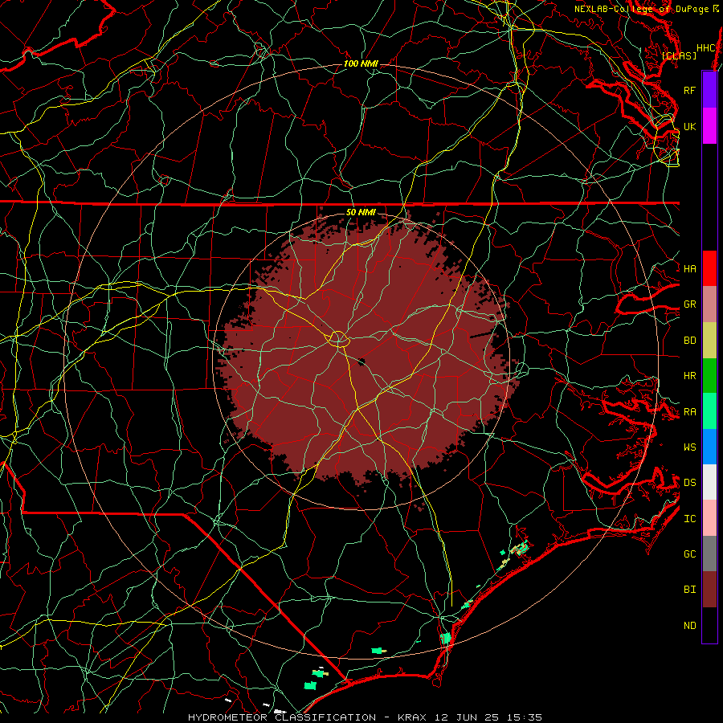Click the GR dusty pink legend swatch
The height and width of the screenshot is (723, 723).
(x=709, y=304)
